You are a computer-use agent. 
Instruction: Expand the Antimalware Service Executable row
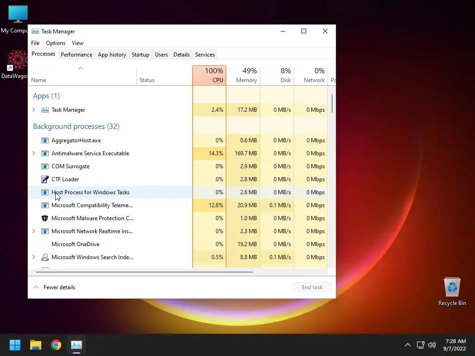[x=33, y=153]
